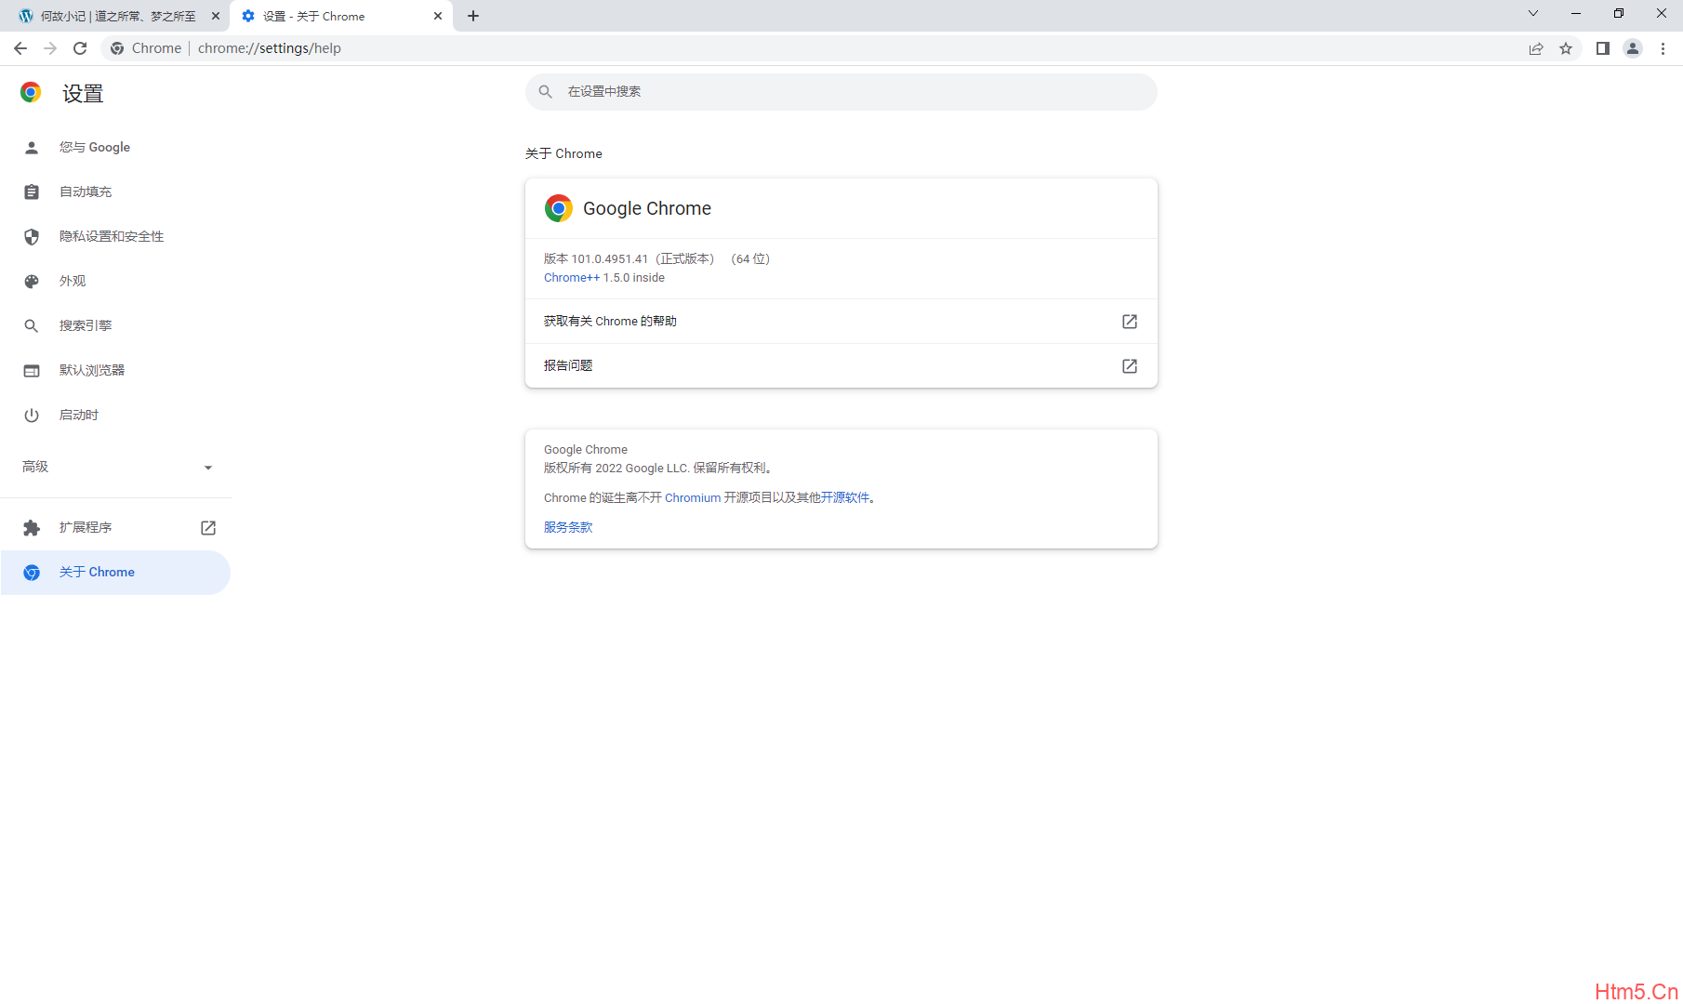1683x1004 pixels.
Task: Click the browser forward arrow
Action: pos(50,48)
